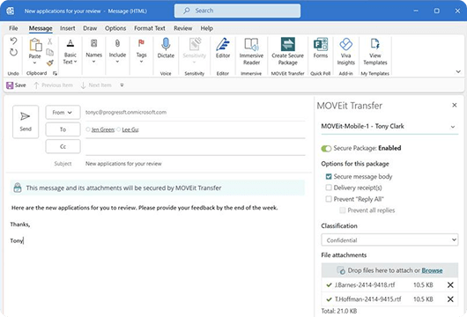Open Customize Quick Access Toolbar arrow
This screenshot has height=317, width=467.
(x=122, y=85)
